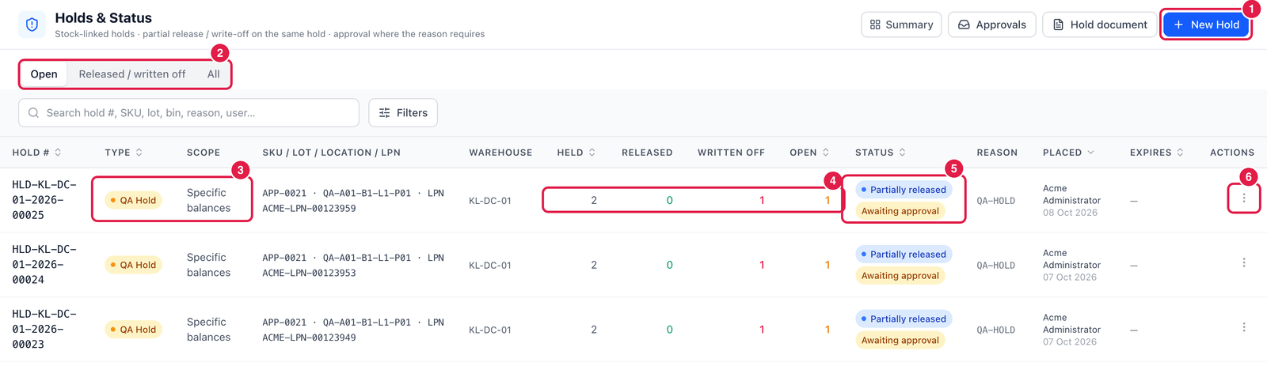Click QA Hold badge in row 00023

click(x=133, y=330)
